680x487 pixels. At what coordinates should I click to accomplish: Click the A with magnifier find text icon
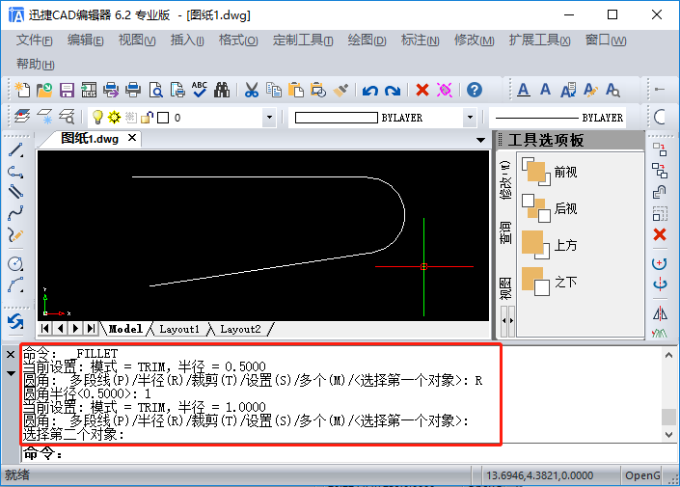(612, 91)
